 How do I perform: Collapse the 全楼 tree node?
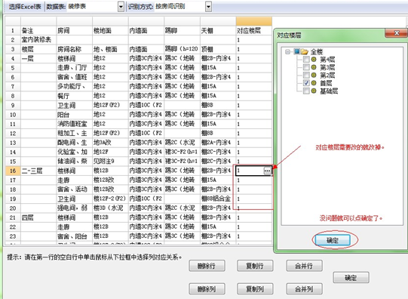[x=287, y=51]
